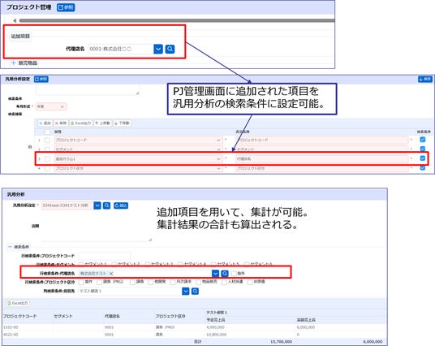Check the 除外 checkbox in 代理店名 condition
435x346 pixels.
coord(234,274)
